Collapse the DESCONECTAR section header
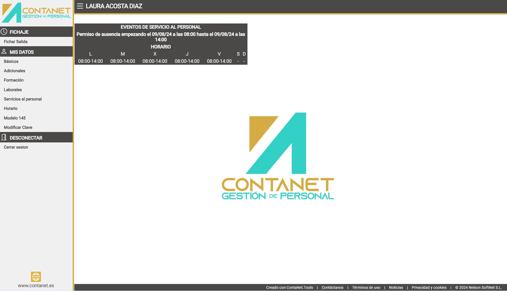This screenshot has width=507, height=291. click(36, 138)
